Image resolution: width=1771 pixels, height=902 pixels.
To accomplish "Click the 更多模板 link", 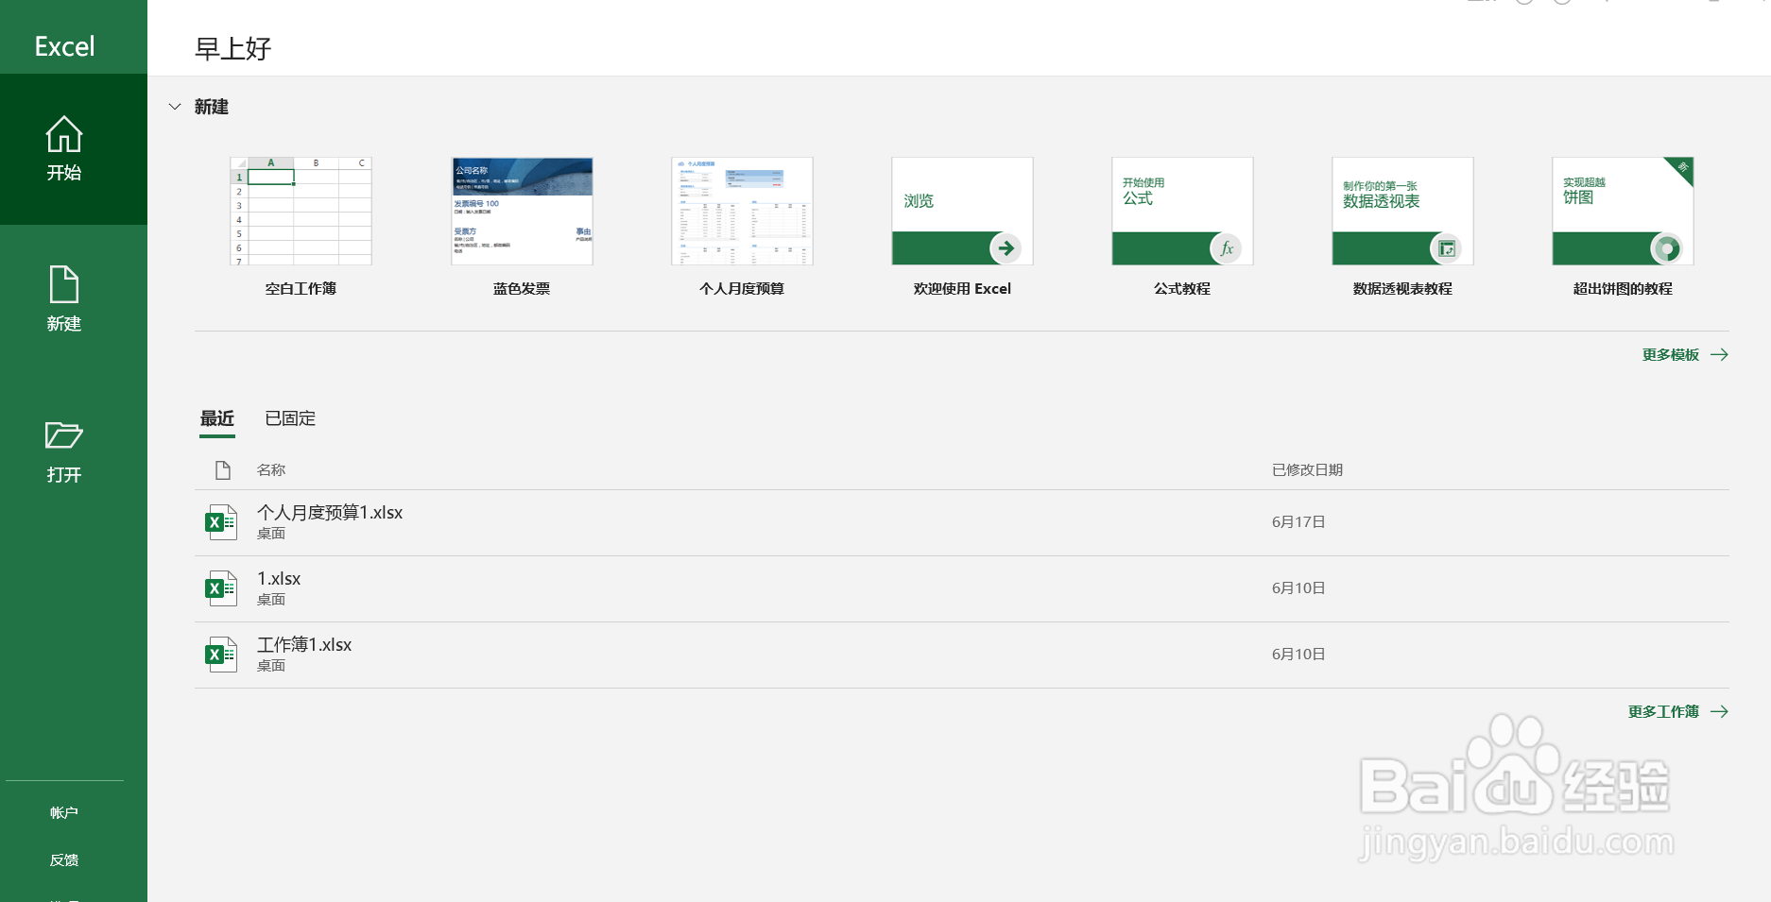I will tap(1671, 354).
